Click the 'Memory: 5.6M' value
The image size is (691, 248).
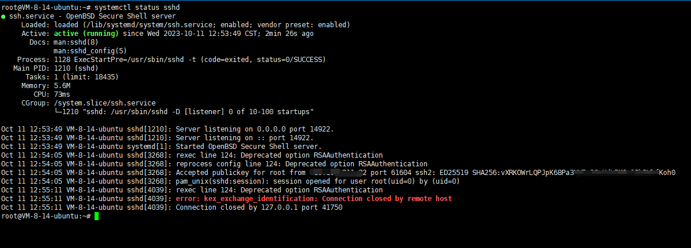pos(45,85)
